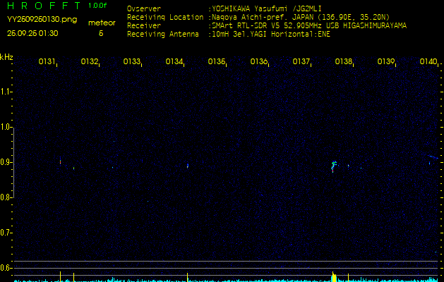Click the 0133 time tick label
The image size is (444, 282).
coord(132,61)
